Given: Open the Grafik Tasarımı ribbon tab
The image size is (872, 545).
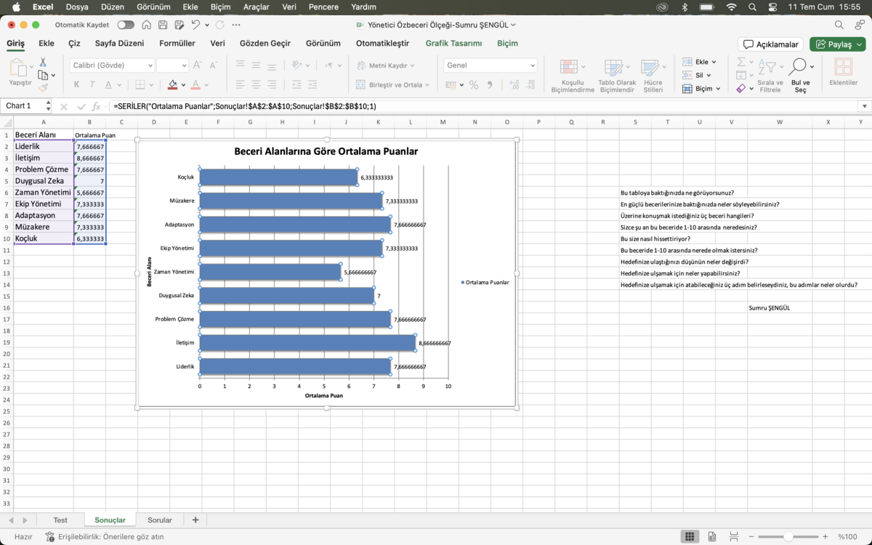Looking at the screenshot, I should (453, 44).
